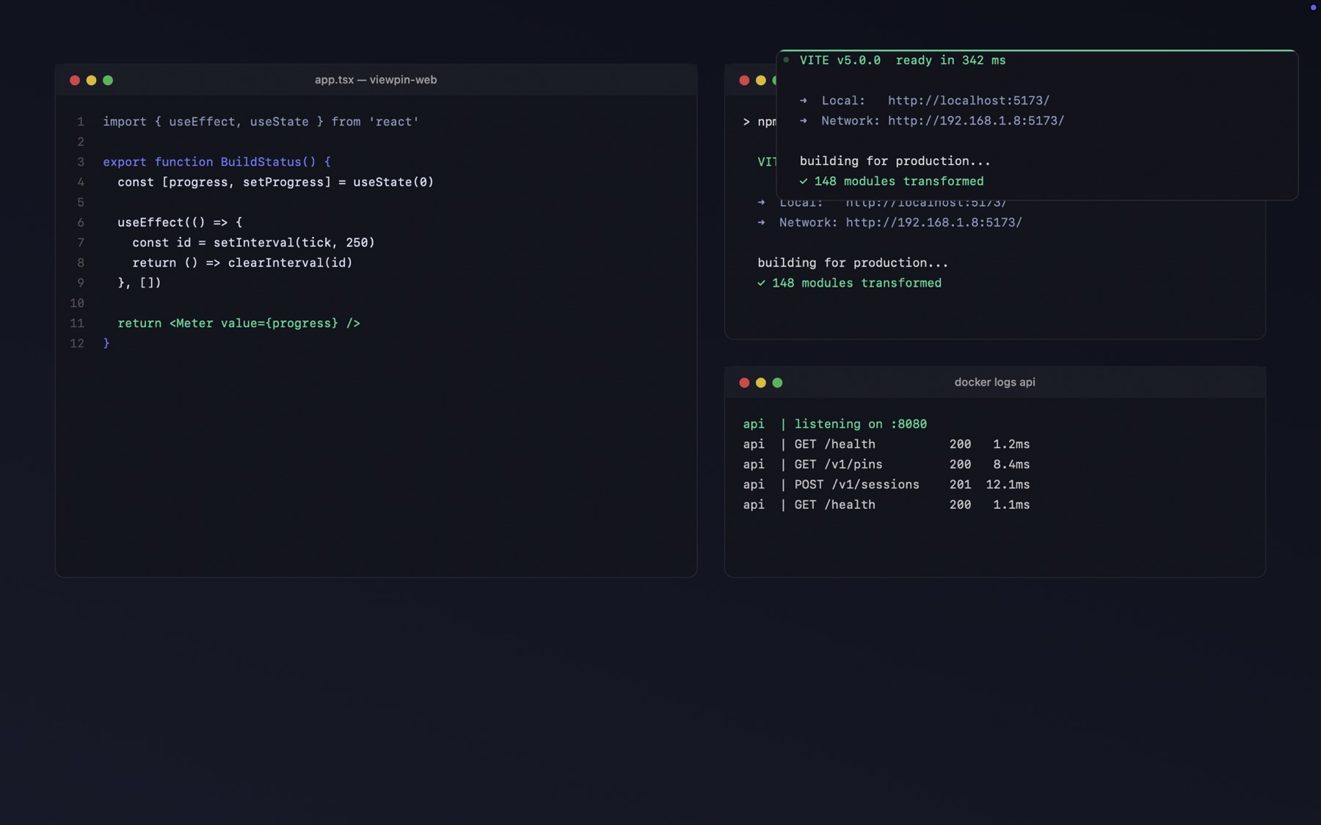The width and height of the screenshot is (1321, 825).
Task: Click the 'app.tsx — viewpin-web' window title
Action: point(376,80)
